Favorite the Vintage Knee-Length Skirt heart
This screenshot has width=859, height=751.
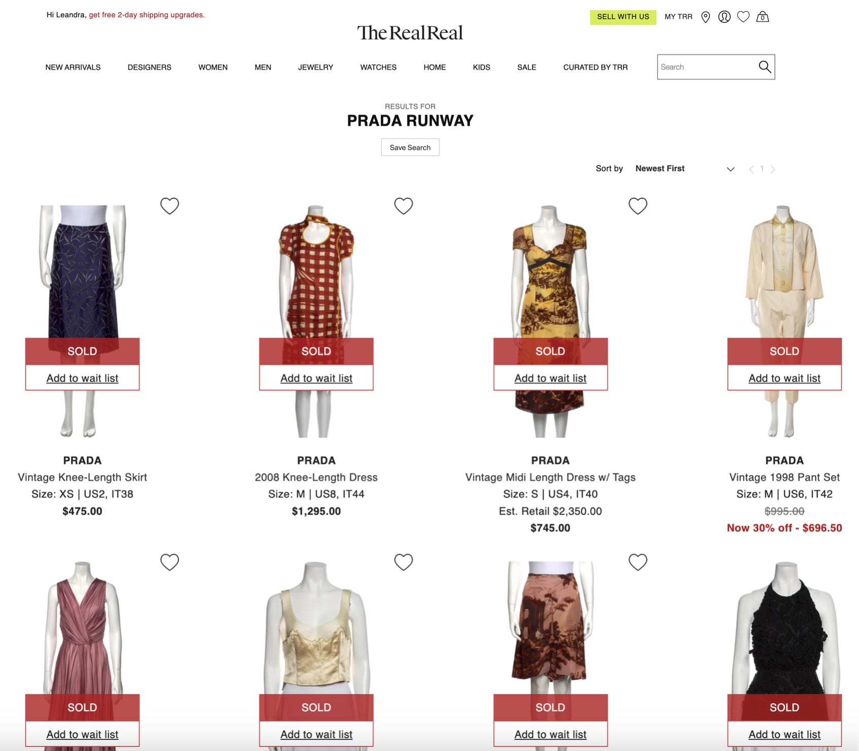tap(170, 206)
